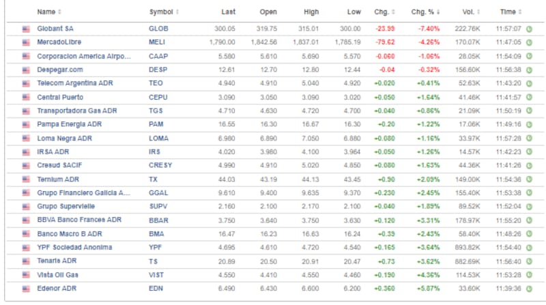
Task: Click the flag icon beside YPF Sociedad Anonima
Action: 27,247
